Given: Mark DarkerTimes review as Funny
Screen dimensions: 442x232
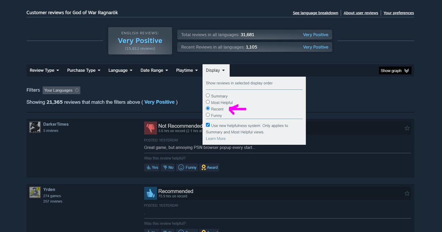Looking at the screenshot, I should [x=187, y=167].
